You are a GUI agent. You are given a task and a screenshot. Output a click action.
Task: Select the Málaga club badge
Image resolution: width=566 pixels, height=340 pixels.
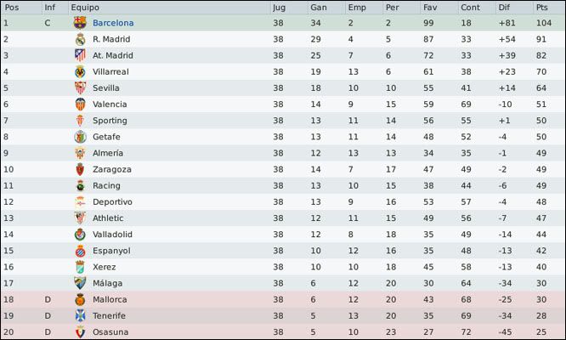pos(80,283)
